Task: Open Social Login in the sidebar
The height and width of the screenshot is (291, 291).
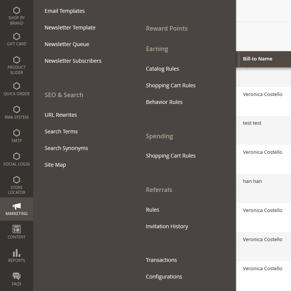Action: pyautogui.click(x=17, y=159)
